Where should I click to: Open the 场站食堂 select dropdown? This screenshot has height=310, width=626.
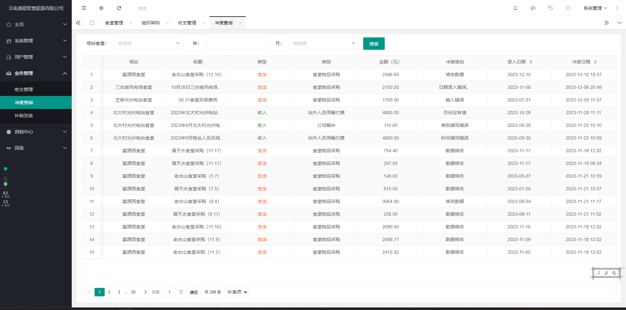tap(149, 43)
